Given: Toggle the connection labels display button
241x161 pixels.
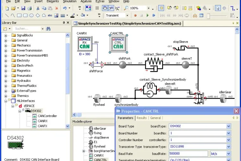Looking at the screenshot, I should pos(111,8).
